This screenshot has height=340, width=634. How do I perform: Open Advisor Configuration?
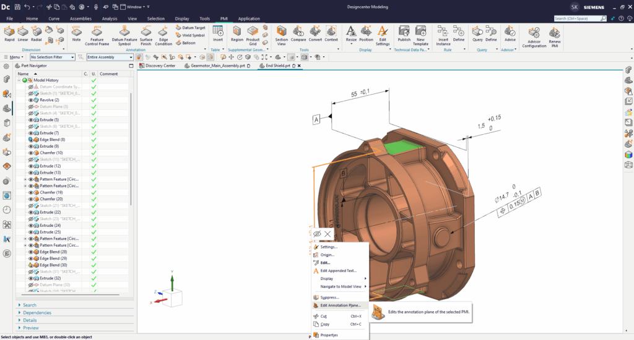[x=534, y=34]
